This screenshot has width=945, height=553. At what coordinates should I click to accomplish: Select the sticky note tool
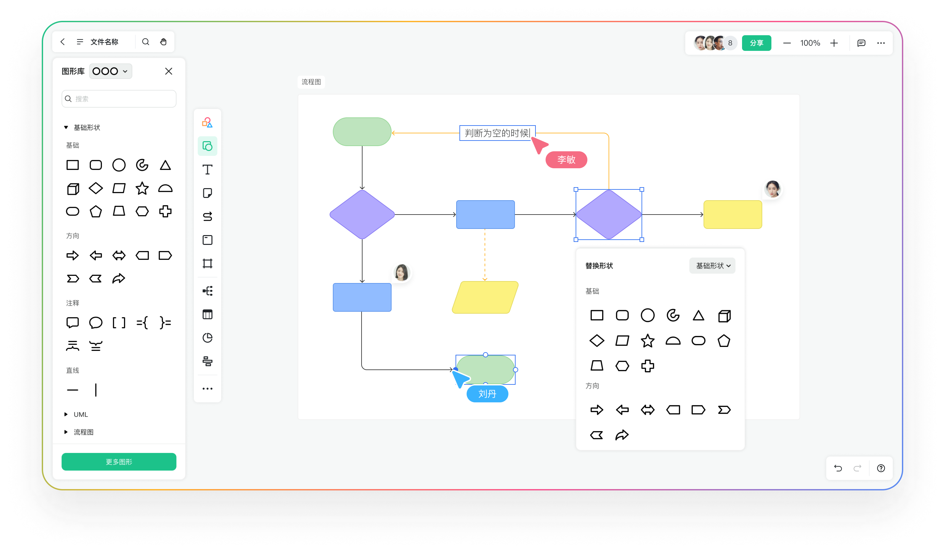[x=208, y=193]
